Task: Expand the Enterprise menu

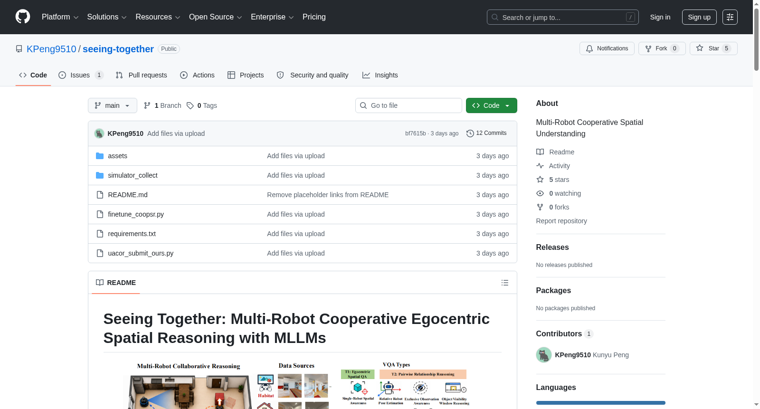Action: [272, 17]
